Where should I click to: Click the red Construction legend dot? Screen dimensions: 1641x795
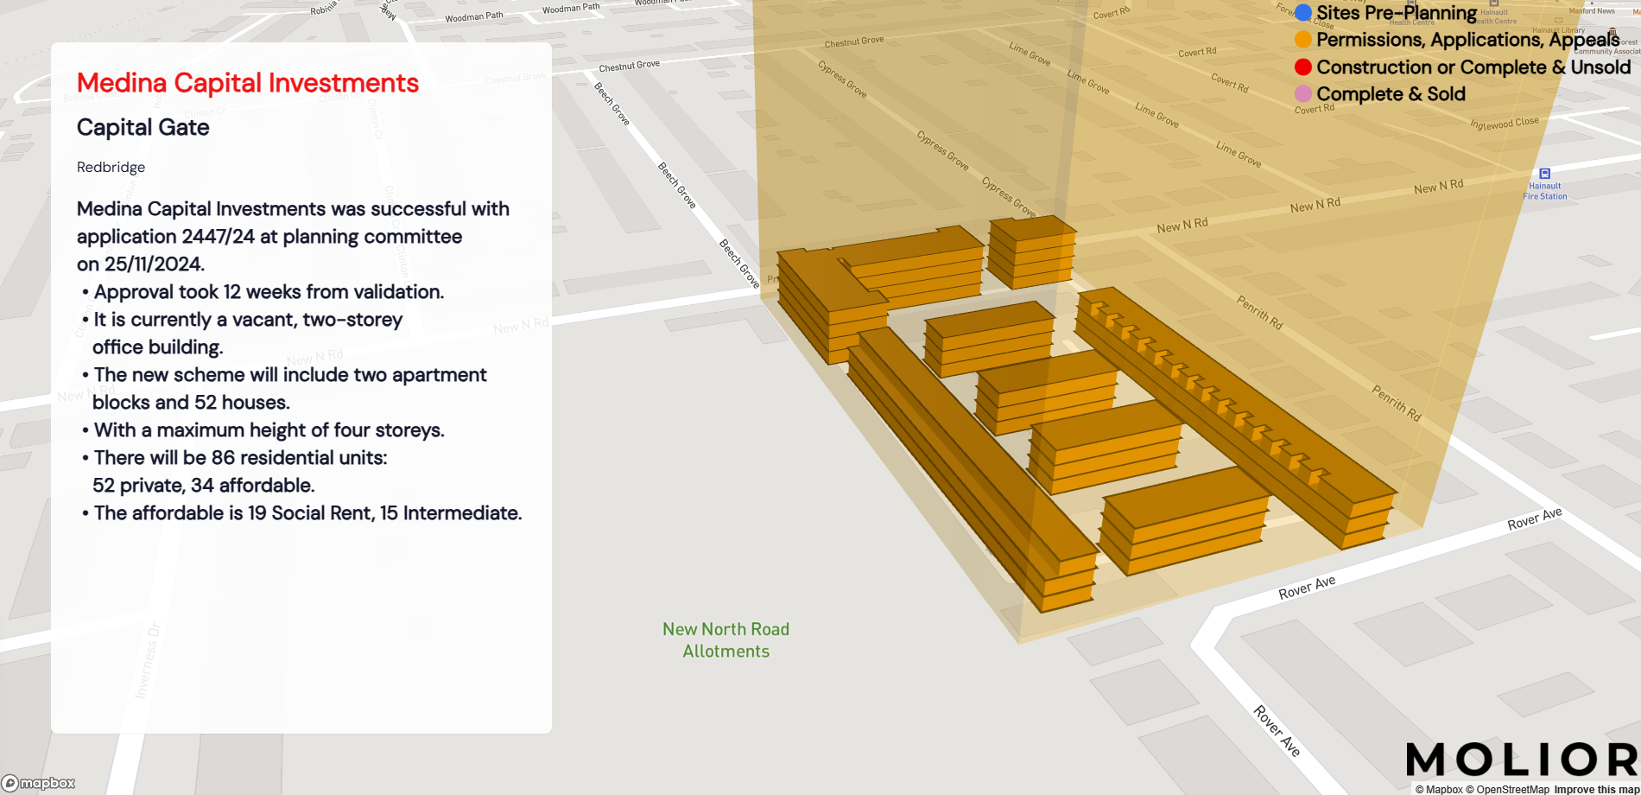[1303, 67]
